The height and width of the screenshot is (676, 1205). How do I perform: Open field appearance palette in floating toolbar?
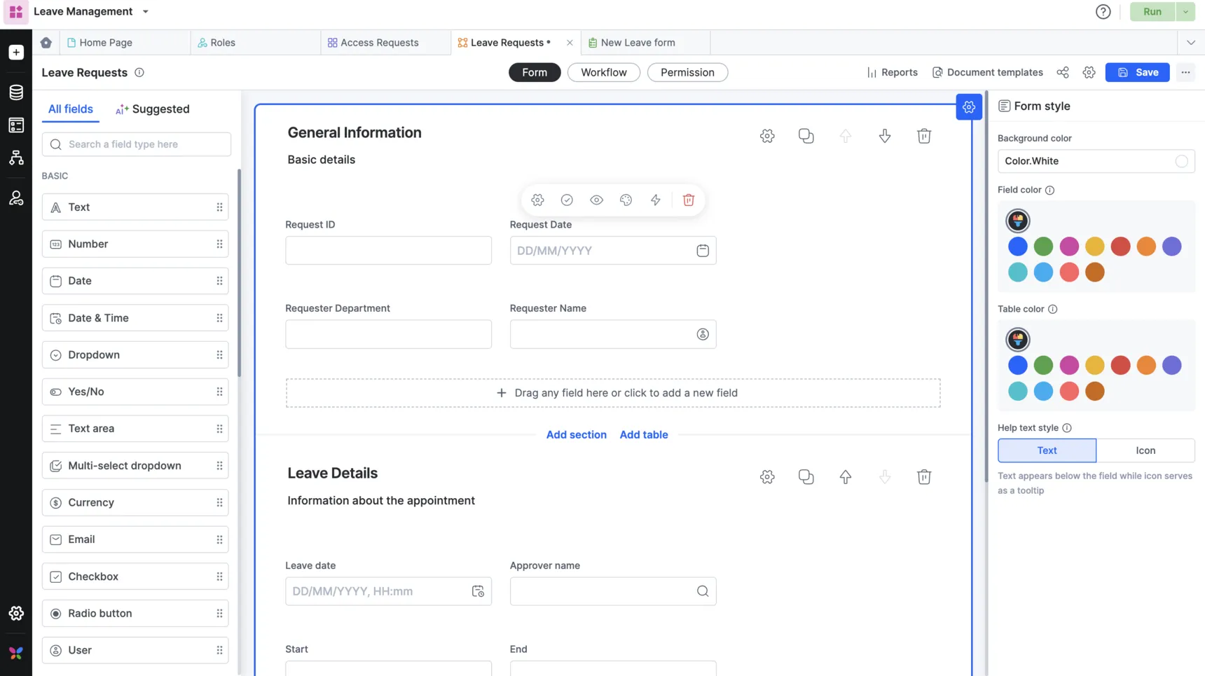point(626,200)
